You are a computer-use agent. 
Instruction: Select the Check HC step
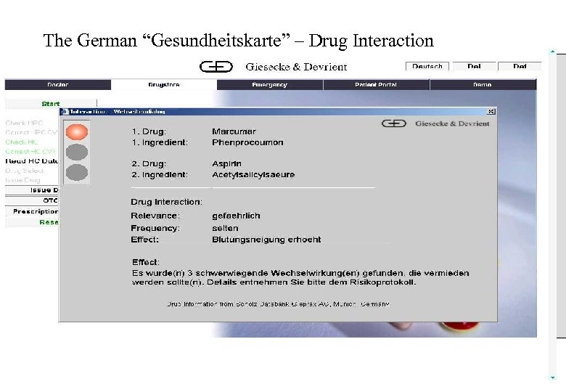point(21,142)
